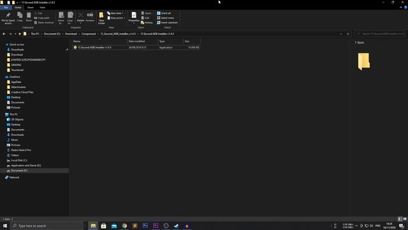This screenshot has width=408, height=230.
Task: Select This PC in navigation pane
Action: 13,114
